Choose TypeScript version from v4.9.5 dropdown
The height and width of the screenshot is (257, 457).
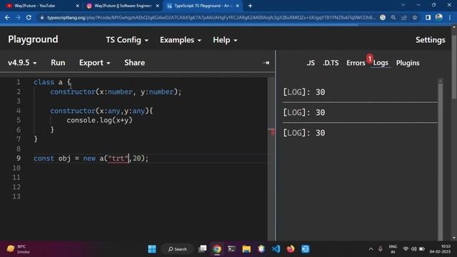coord(22,63)
